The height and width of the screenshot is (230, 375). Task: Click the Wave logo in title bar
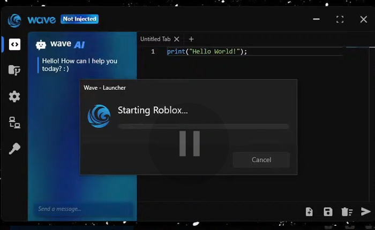[14, 20]
